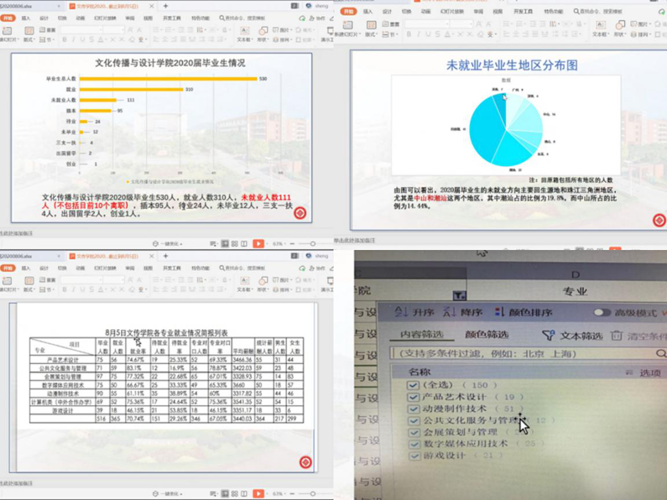
Task: Choose 颜色排序 color sort in the filter panel
Action: [x=523, y=312]
